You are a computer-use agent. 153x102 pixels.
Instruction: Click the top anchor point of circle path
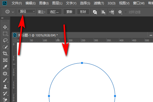82,63
